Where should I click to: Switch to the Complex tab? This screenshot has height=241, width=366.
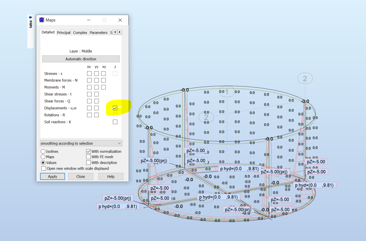click(80, 32)
